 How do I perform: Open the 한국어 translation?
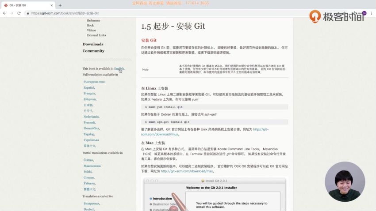pos(88,111)
